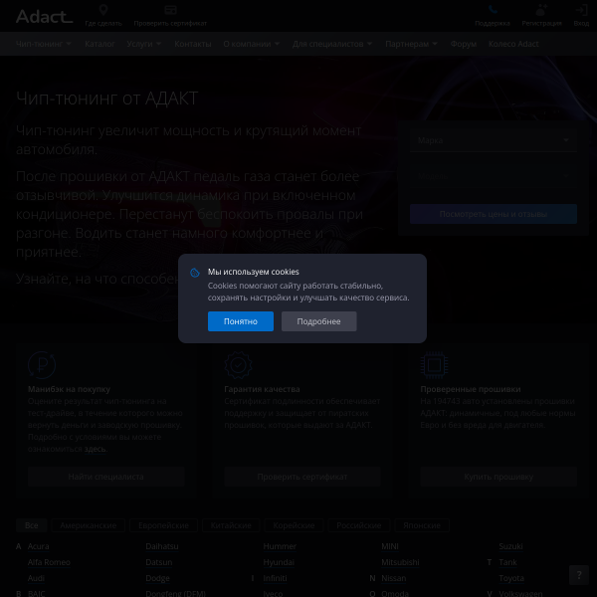Screen dimensions: 597x597
Task: Select the Российские brand filter
Action: coord(358,525)
